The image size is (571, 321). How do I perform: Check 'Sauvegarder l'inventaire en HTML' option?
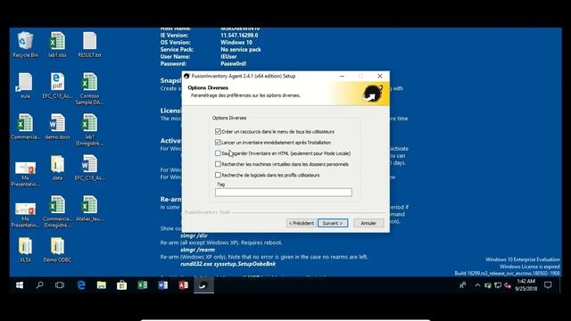click(218, 153)
